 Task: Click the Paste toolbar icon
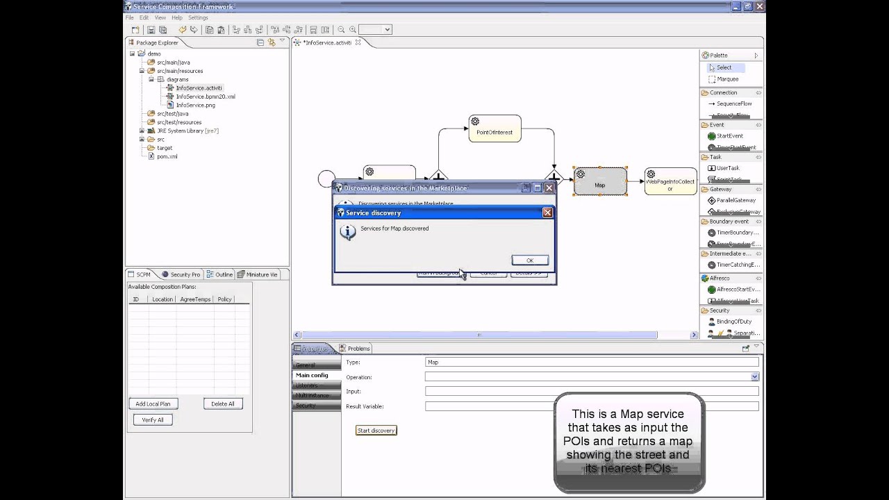tap(221, 30)
